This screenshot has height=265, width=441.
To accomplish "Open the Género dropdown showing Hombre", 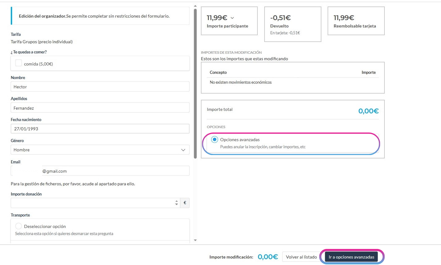I will (x=100, y=150).
